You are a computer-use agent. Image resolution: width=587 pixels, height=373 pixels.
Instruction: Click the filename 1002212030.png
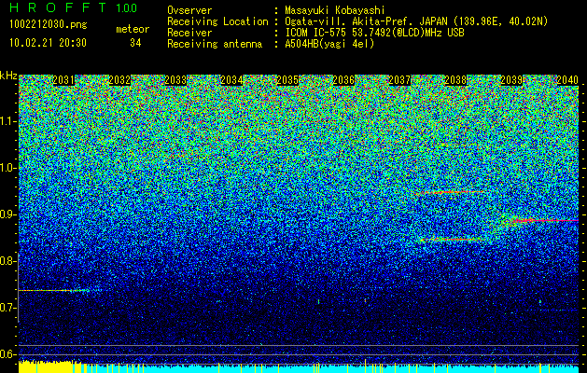(x=49, y=25)
